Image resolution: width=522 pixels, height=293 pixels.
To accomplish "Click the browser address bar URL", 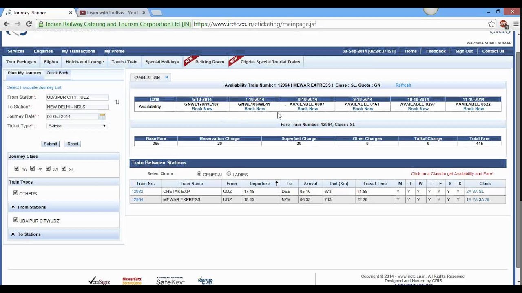I will click(x=255, y=24).
